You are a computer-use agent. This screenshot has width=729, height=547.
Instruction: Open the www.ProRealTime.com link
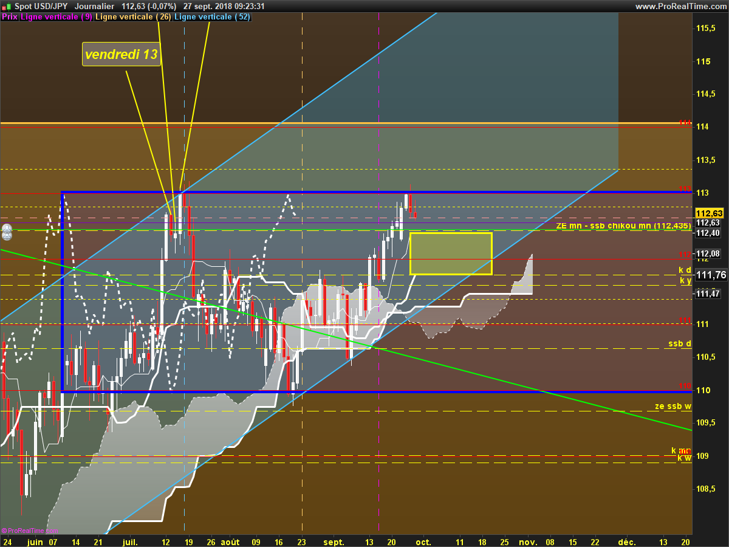point(680,6)
